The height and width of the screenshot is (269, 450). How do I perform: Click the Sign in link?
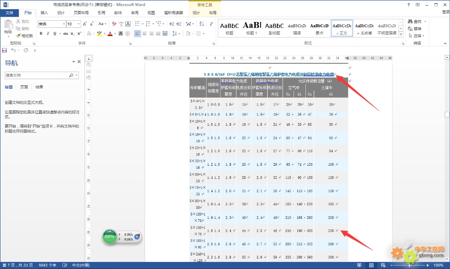[446, 12]
